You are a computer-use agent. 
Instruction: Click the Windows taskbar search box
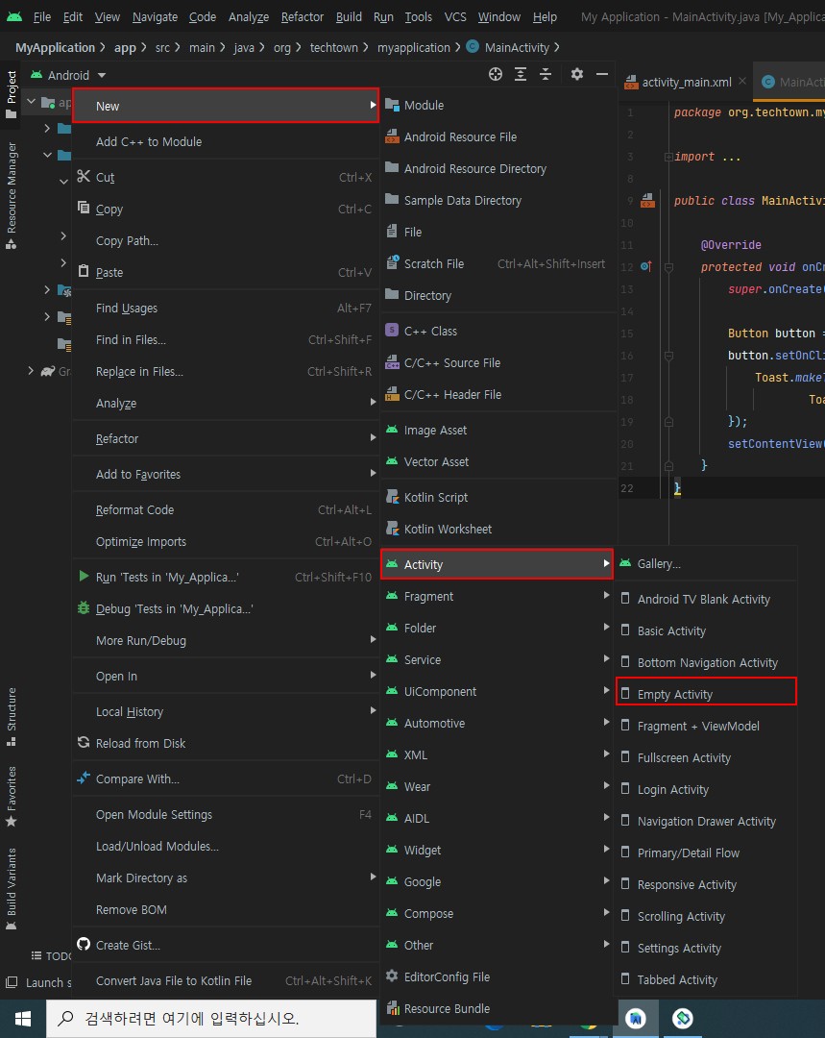click(211, 1018)
